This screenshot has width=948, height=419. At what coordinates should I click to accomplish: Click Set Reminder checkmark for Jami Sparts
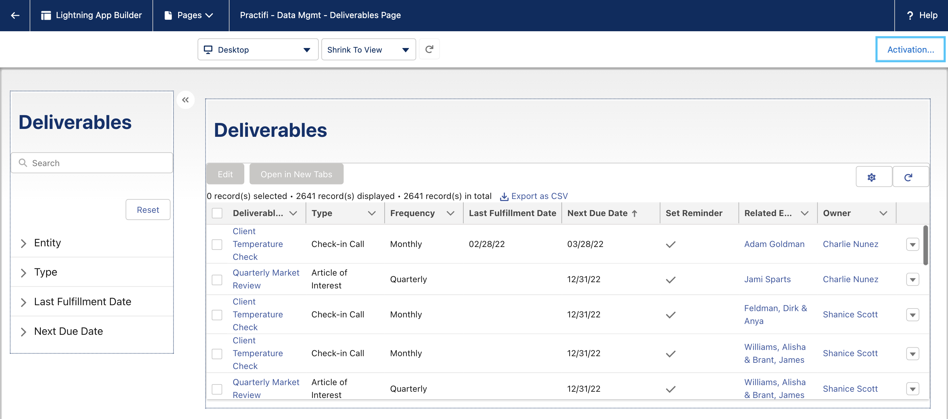[670, 280]
